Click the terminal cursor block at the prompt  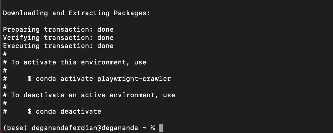(x=161, y=128)
